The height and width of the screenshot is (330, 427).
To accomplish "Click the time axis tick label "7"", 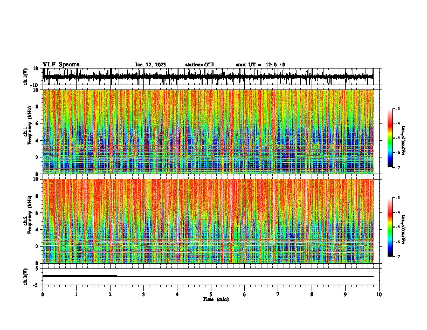I will (278, 294).
